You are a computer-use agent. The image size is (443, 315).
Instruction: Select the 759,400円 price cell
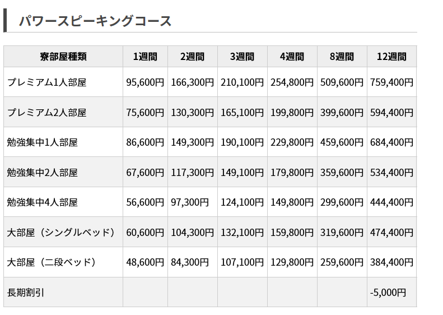coord(391,82)
